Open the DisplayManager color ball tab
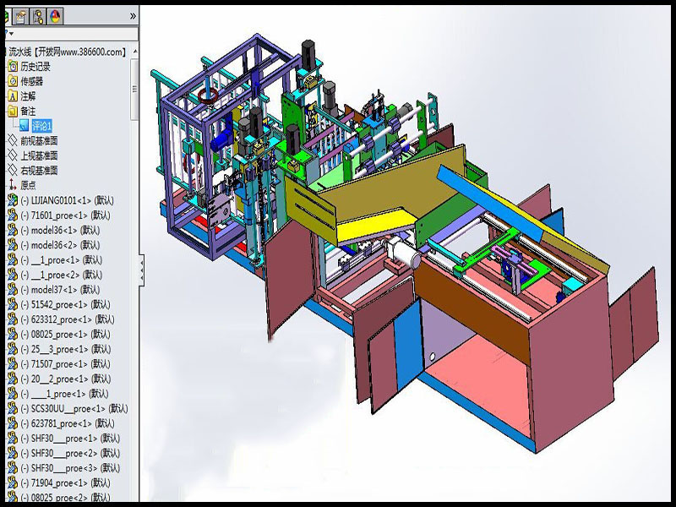The width and height of the screenshot is (676, 507). tap(55, 15)
